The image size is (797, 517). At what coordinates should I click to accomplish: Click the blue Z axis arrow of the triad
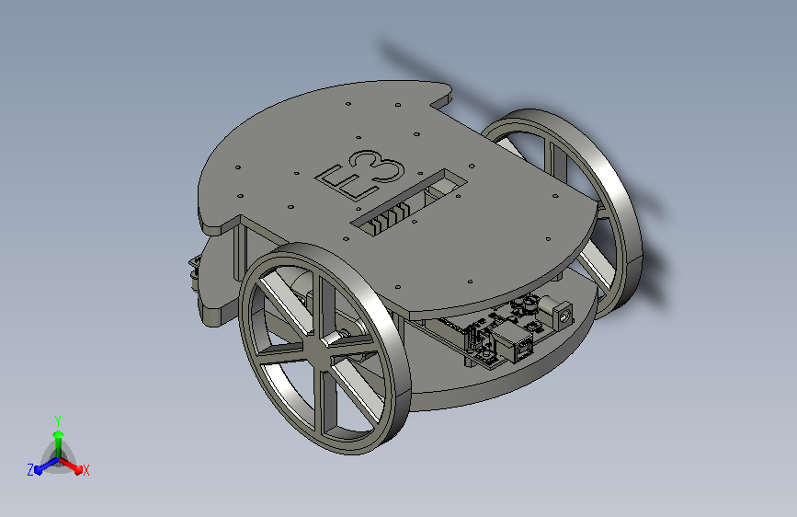tap(47, 465)
